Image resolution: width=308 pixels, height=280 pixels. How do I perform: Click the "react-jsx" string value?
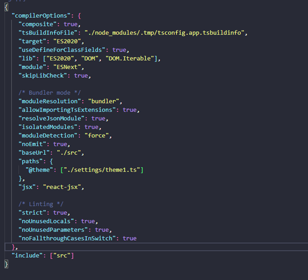coord(62,187)
